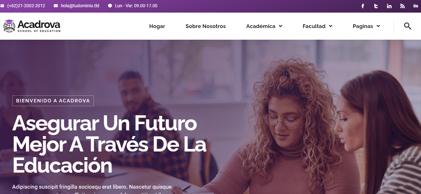
Task: Click the Bienvenido a Acadrova badge
Action: (x=53, y=101)
